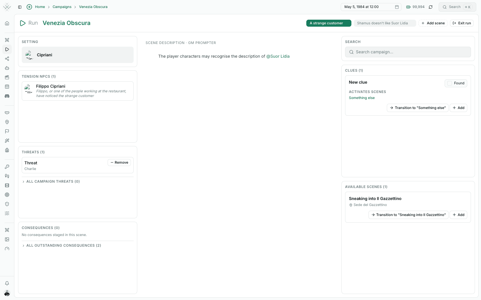This screenshot has width=481, height=300.
Task: Expand All Campaign Threats section
Action: point(51,182)
